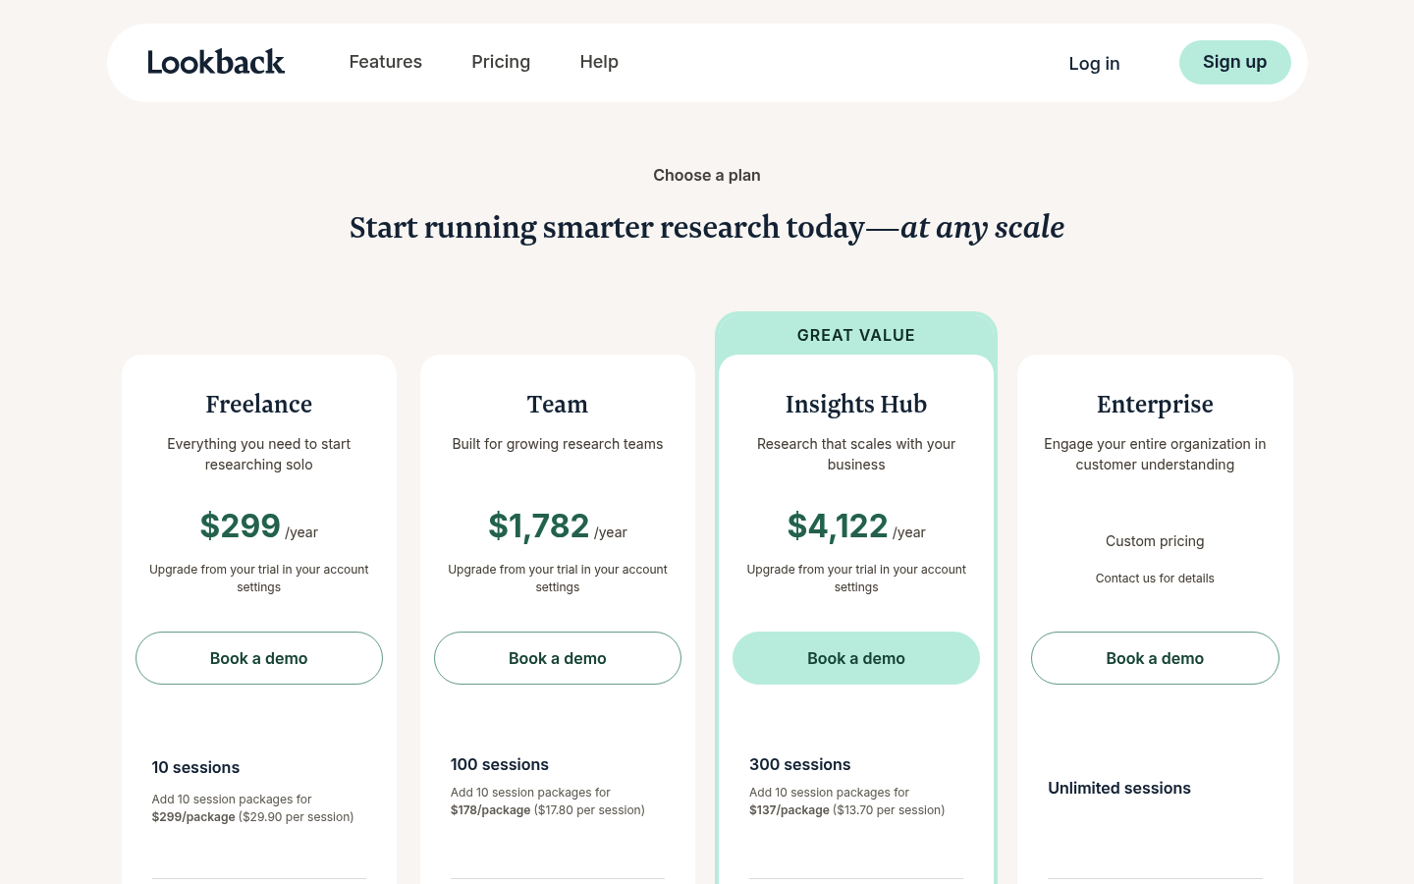
Task: Click the '$137/package' text
Action: tap(789, 810)
